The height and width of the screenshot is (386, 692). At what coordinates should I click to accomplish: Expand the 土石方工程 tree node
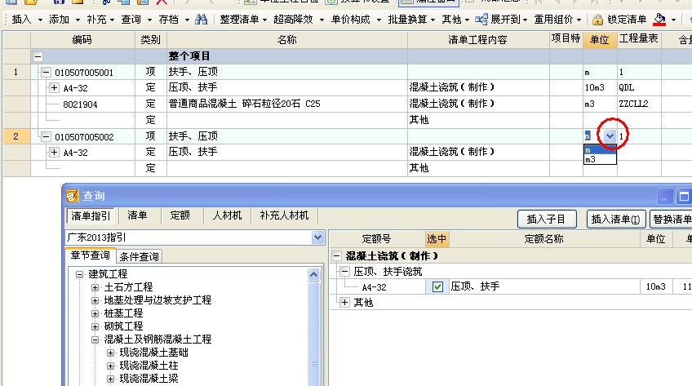pyautogui.click(x=95, y=287)
